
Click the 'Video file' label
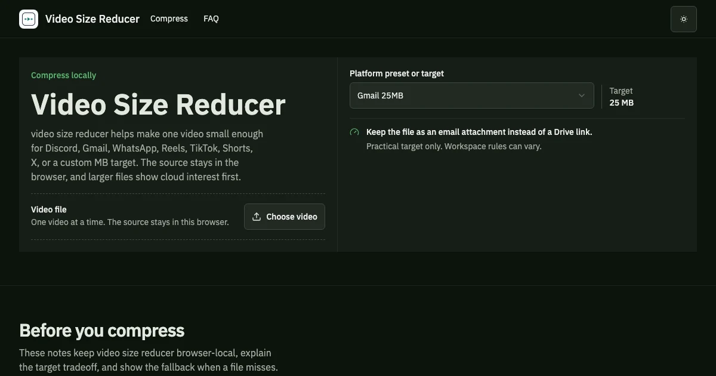coord(49,209)
